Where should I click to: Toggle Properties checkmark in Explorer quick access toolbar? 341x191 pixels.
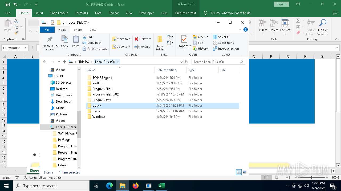[x=53, y=23]
